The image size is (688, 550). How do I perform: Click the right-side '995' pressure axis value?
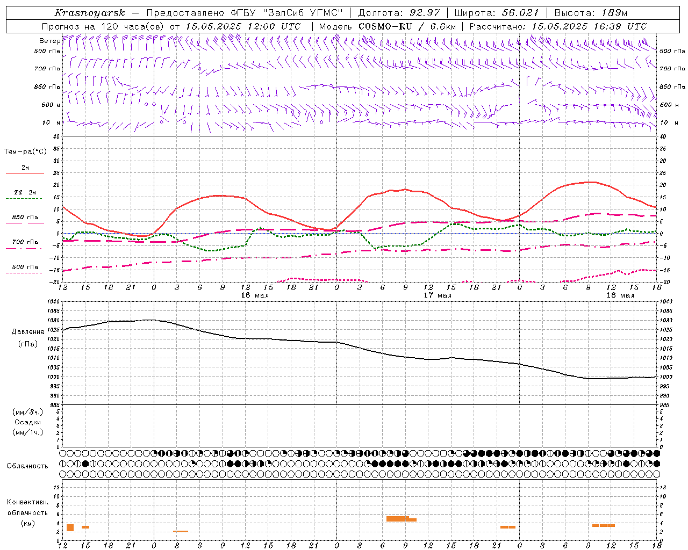tap(664, 386)
